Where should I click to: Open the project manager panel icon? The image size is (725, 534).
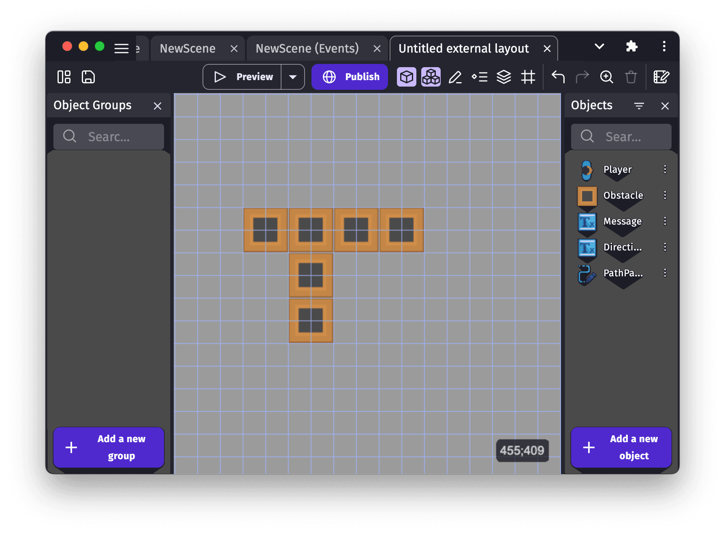pyautogui.click(x=64, y=77)
